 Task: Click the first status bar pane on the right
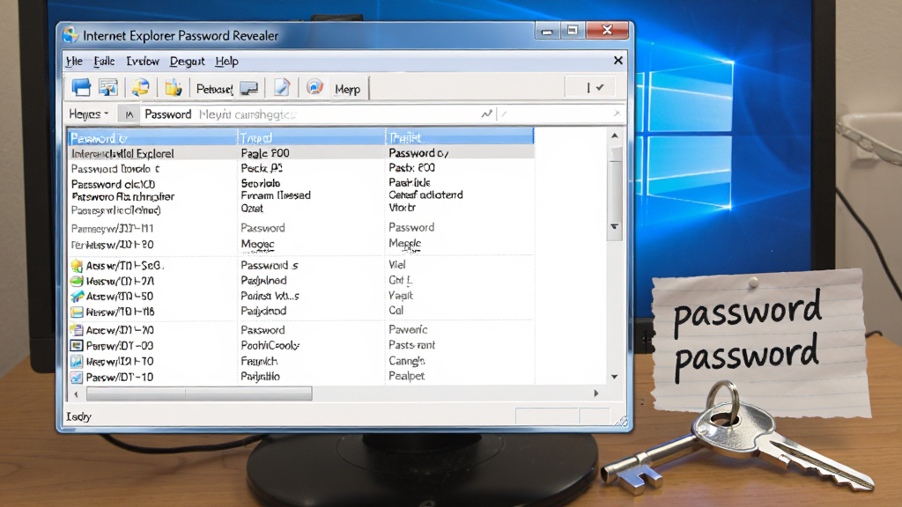coord(546,416)
